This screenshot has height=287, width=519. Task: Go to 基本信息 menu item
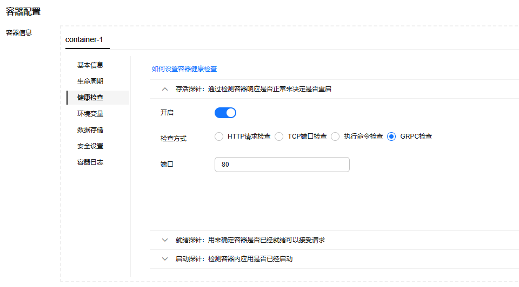coord(90,65)
